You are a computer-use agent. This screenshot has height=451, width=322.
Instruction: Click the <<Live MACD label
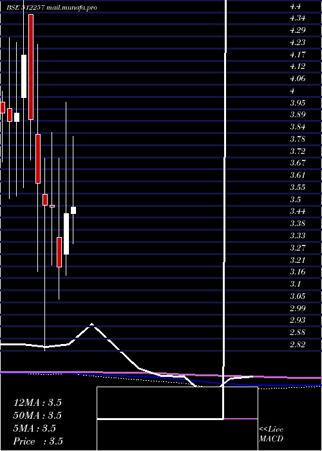pyautogui.click(x=271, y=434)
